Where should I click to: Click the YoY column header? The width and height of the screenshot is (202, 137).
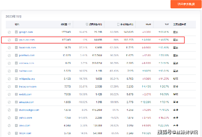pos(167,24)
